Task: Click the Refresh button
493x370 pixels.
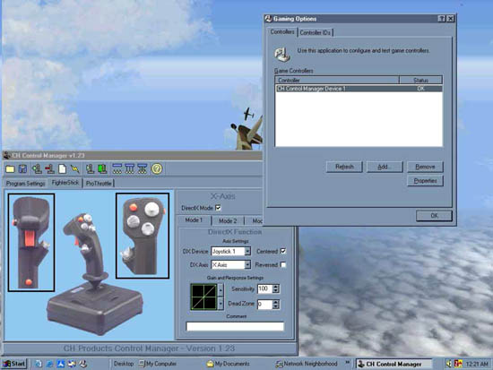Action: tap(344, 167)
